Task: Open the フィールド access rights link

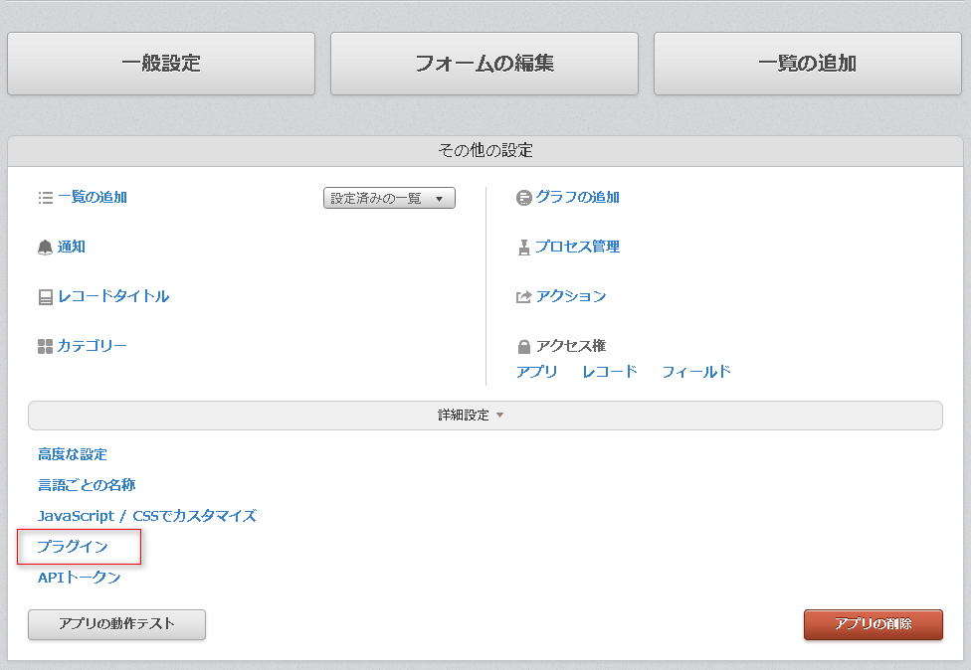Action: [x=696, y=371]
